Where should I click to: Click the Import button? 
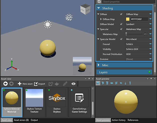39,84
